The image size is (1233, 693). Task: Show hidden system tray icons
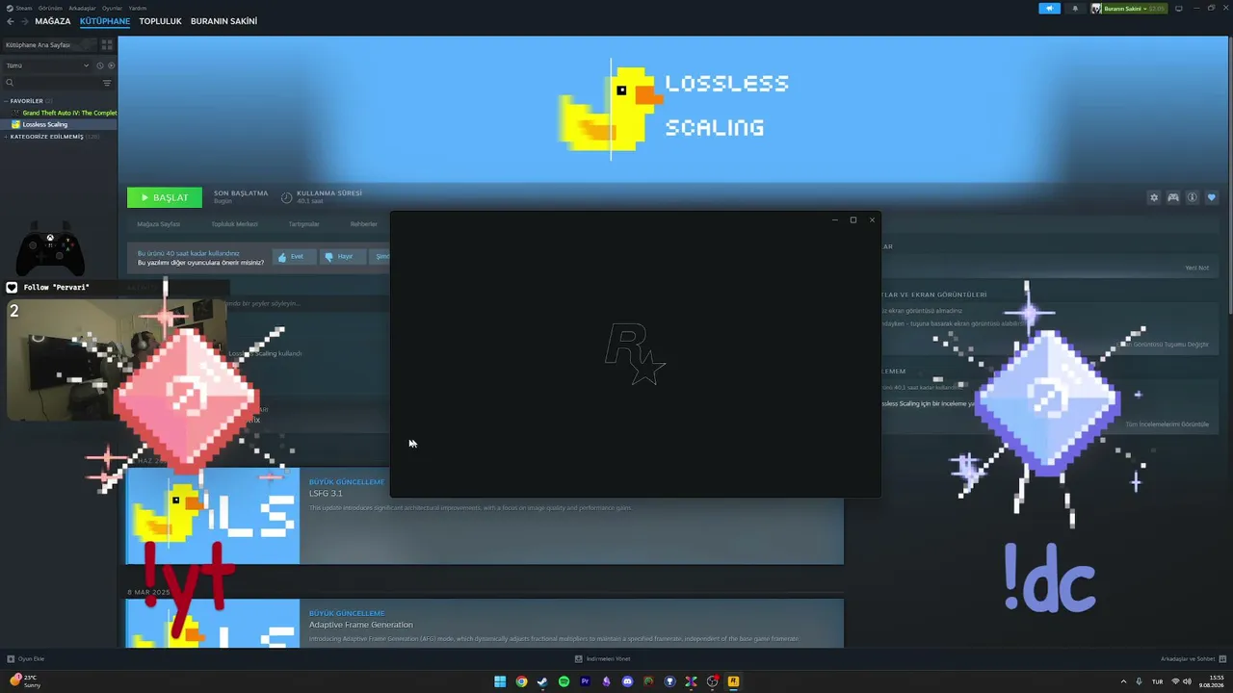click(1123, 681)
